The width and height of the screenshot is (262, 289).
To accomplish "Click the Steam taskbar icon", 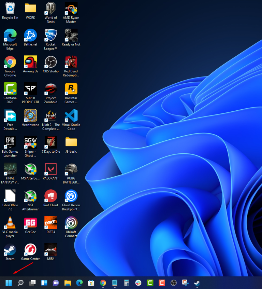I will click(197, 283).
